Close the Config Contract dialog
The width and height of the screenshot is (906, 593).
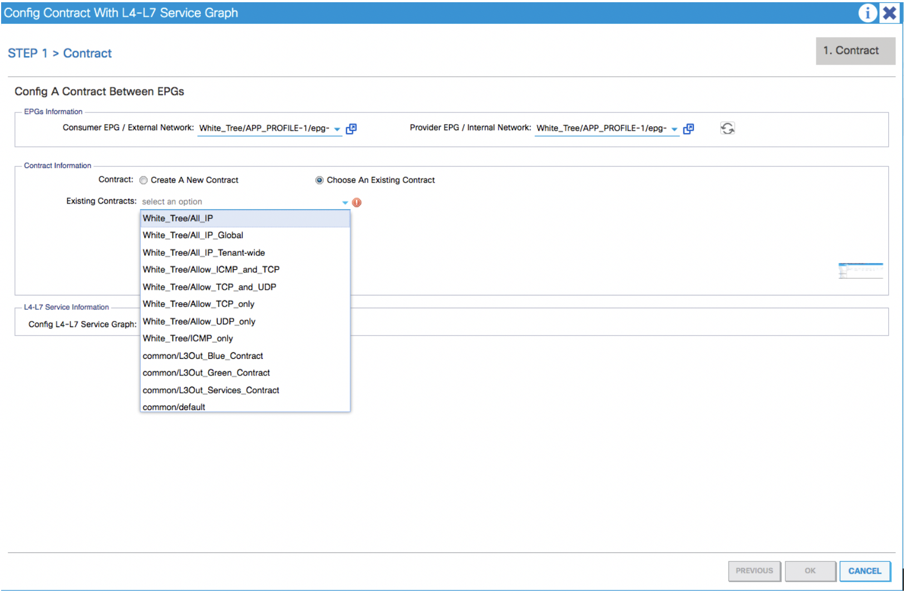coord(889,12)
